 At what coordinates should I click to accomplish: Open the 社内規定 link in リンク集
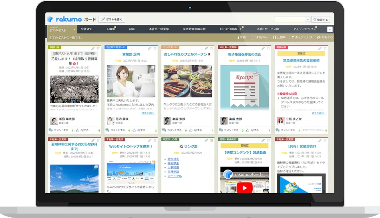(173, 159)
